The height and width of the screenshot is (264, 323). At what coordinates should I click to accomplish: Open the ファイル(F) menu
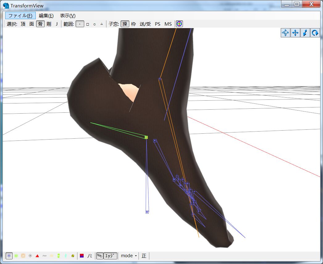click(x=20, y=15)
